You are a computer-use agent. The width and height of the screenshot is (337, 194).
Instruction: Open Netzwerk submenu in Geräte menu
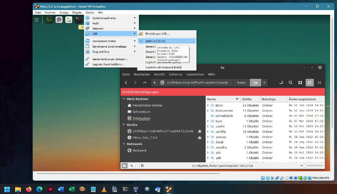pyautogui.click(x=111, y=28)
